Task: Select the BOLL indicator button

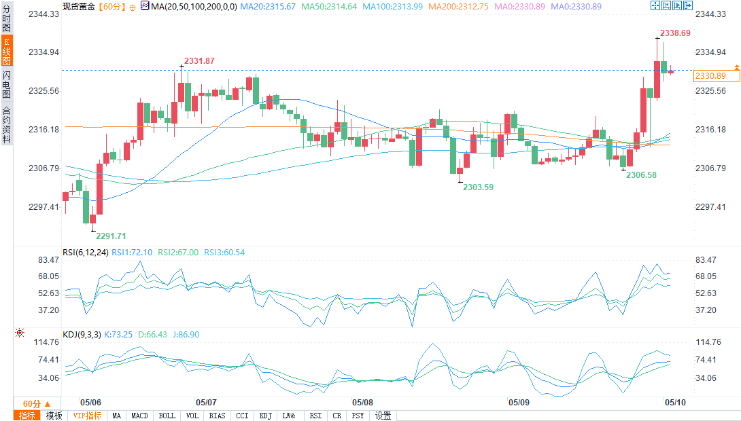Action: [167, 416]
